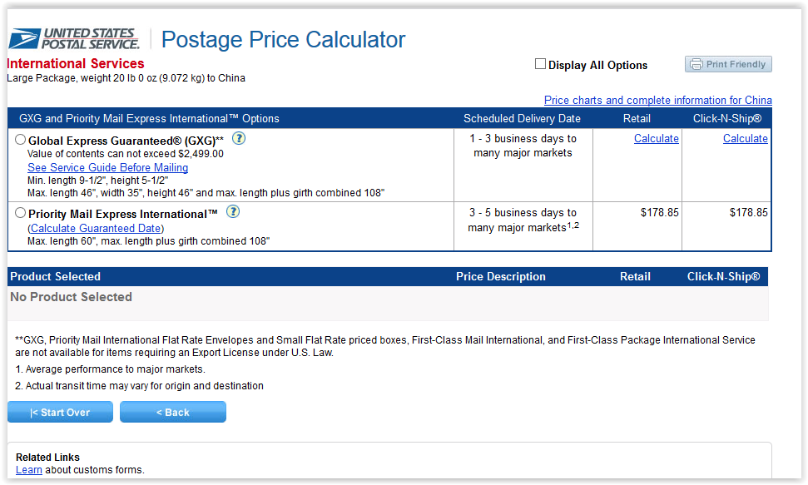Click the Print Friendly button

click(x=728, y=65)
